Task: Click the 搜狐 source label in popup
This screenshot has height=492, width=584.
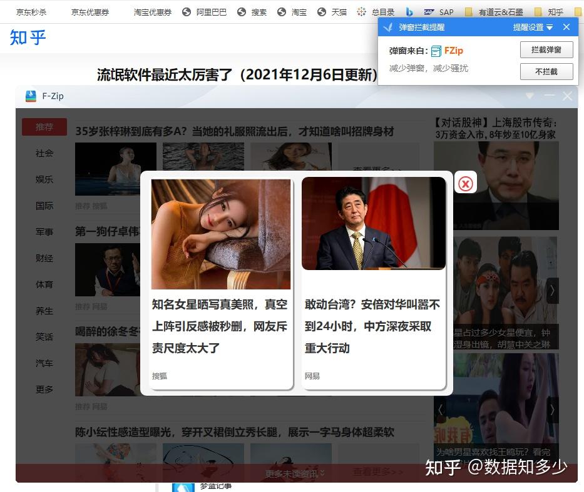Action: click(x=160, y=376)
